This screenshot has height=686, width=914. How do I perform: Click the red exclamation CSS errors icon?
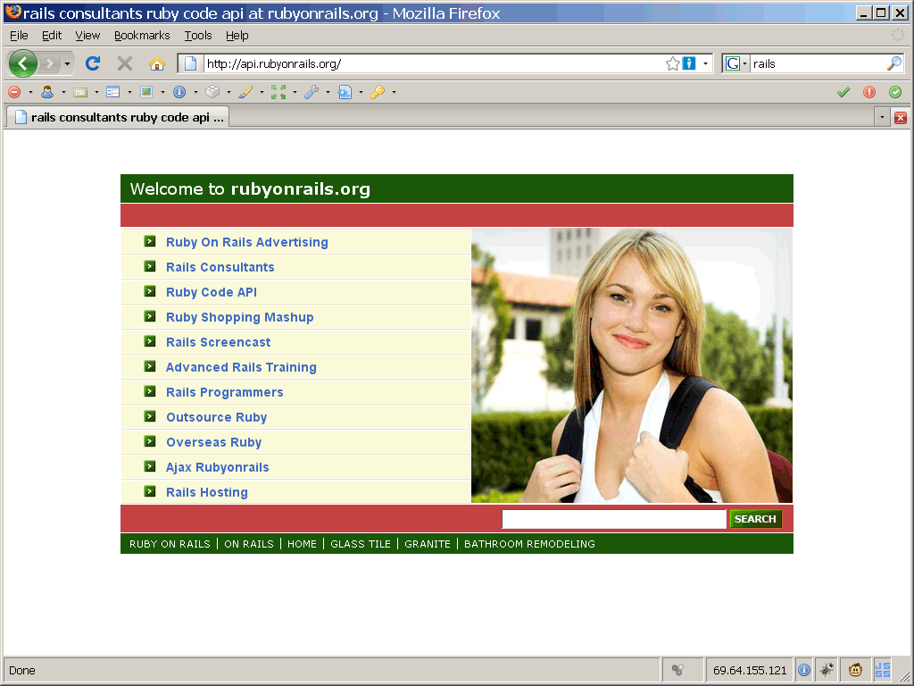[869, 92]
